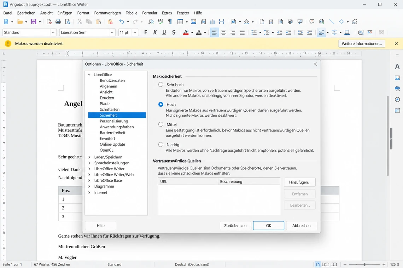Switch to single-page view in status bar
This screenshot has width=403, height=268.
pos(318,264)
